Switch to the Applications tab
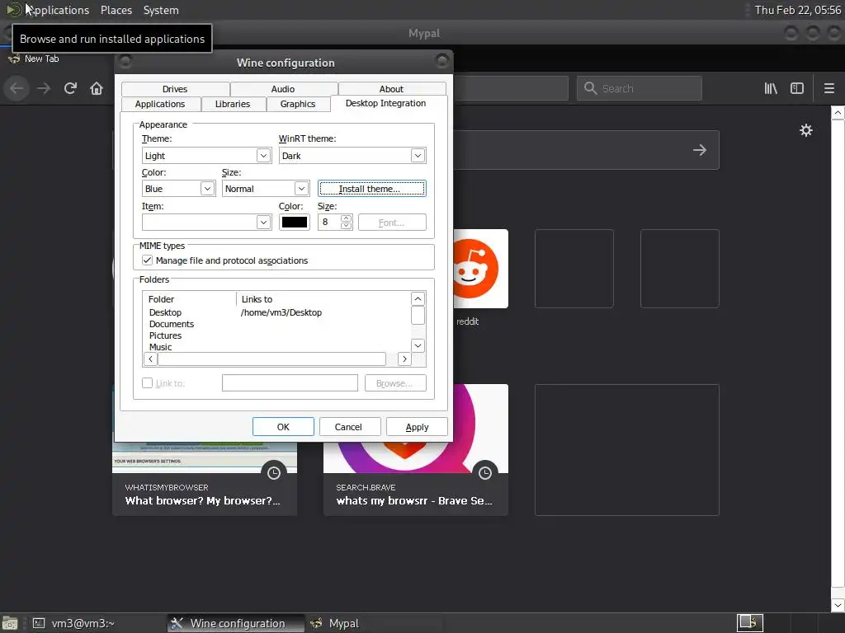Viewport: 845px width, 633px height. [x=160, y=104]
